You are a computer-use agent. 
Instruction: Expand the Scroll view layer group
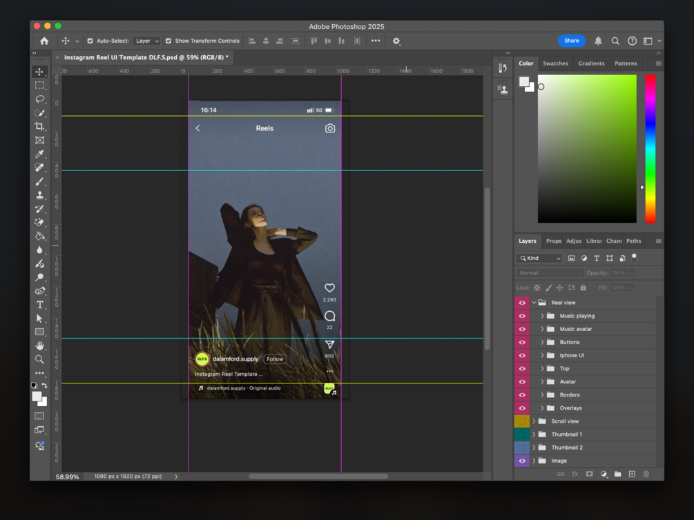pyautogui.click(x=534, y=421)
